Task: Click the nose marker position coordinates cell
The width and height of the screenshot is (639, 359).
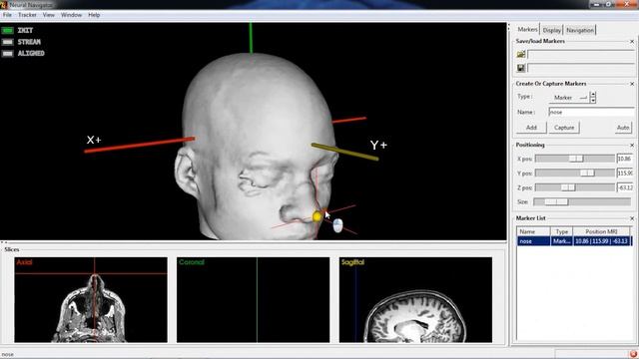Action: 601,241
